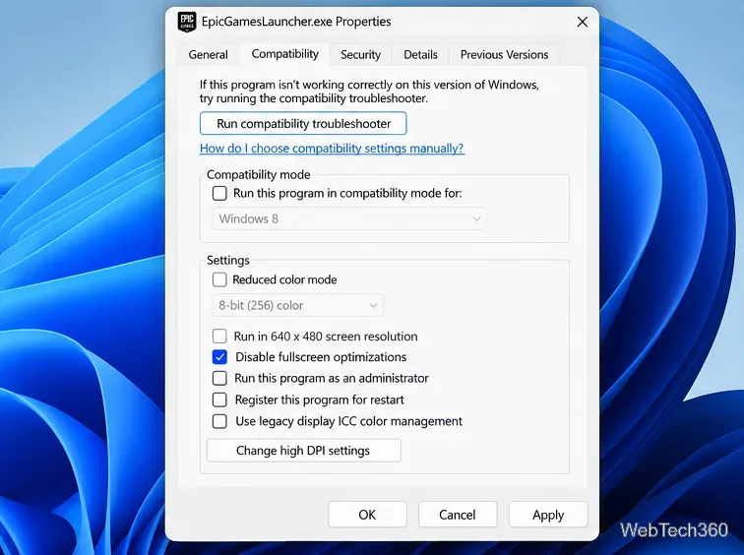Click the Cancel button
744x555 pixels.
(458, 515)
